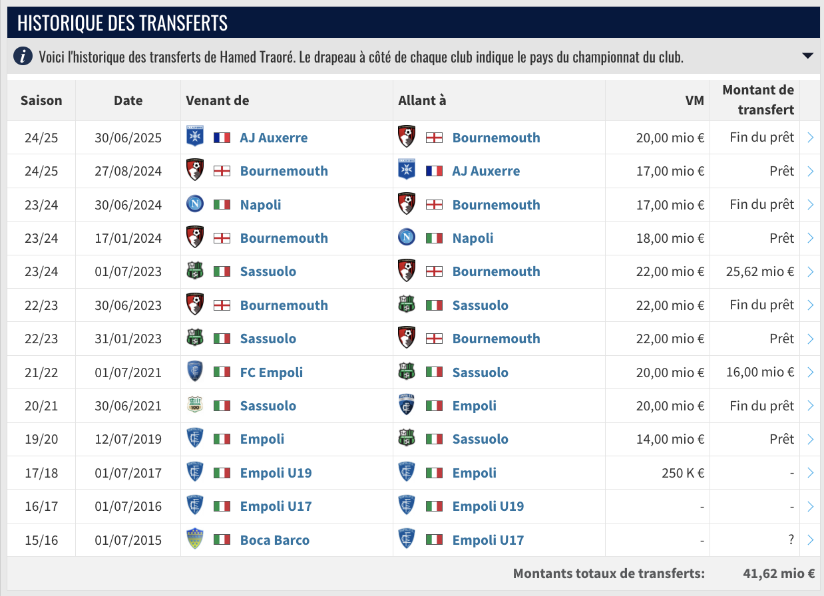824x596 pixels.
Task: Click the Saison column header
Action: point(41,100)
